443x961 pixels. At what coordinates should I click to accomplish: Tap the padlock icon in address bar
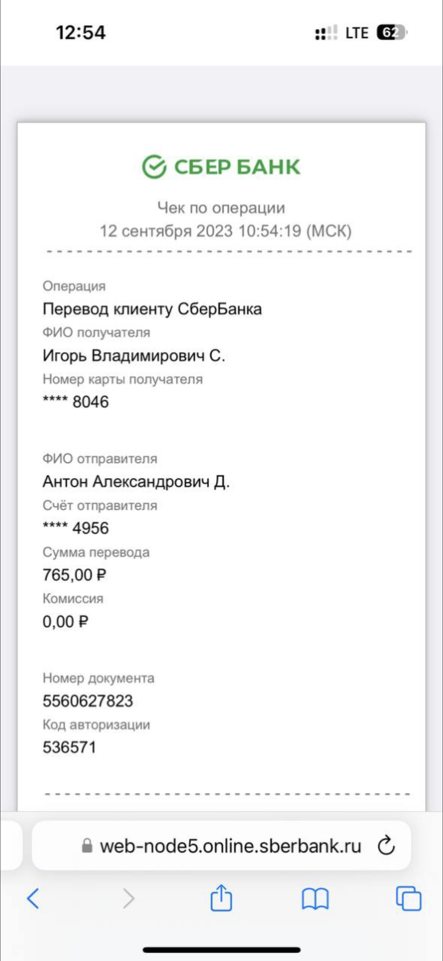87,846
